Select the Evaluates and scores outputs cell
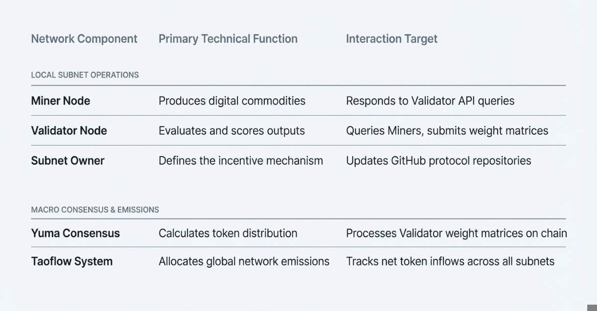The image size is (597, 311). (x=231, y=131)
